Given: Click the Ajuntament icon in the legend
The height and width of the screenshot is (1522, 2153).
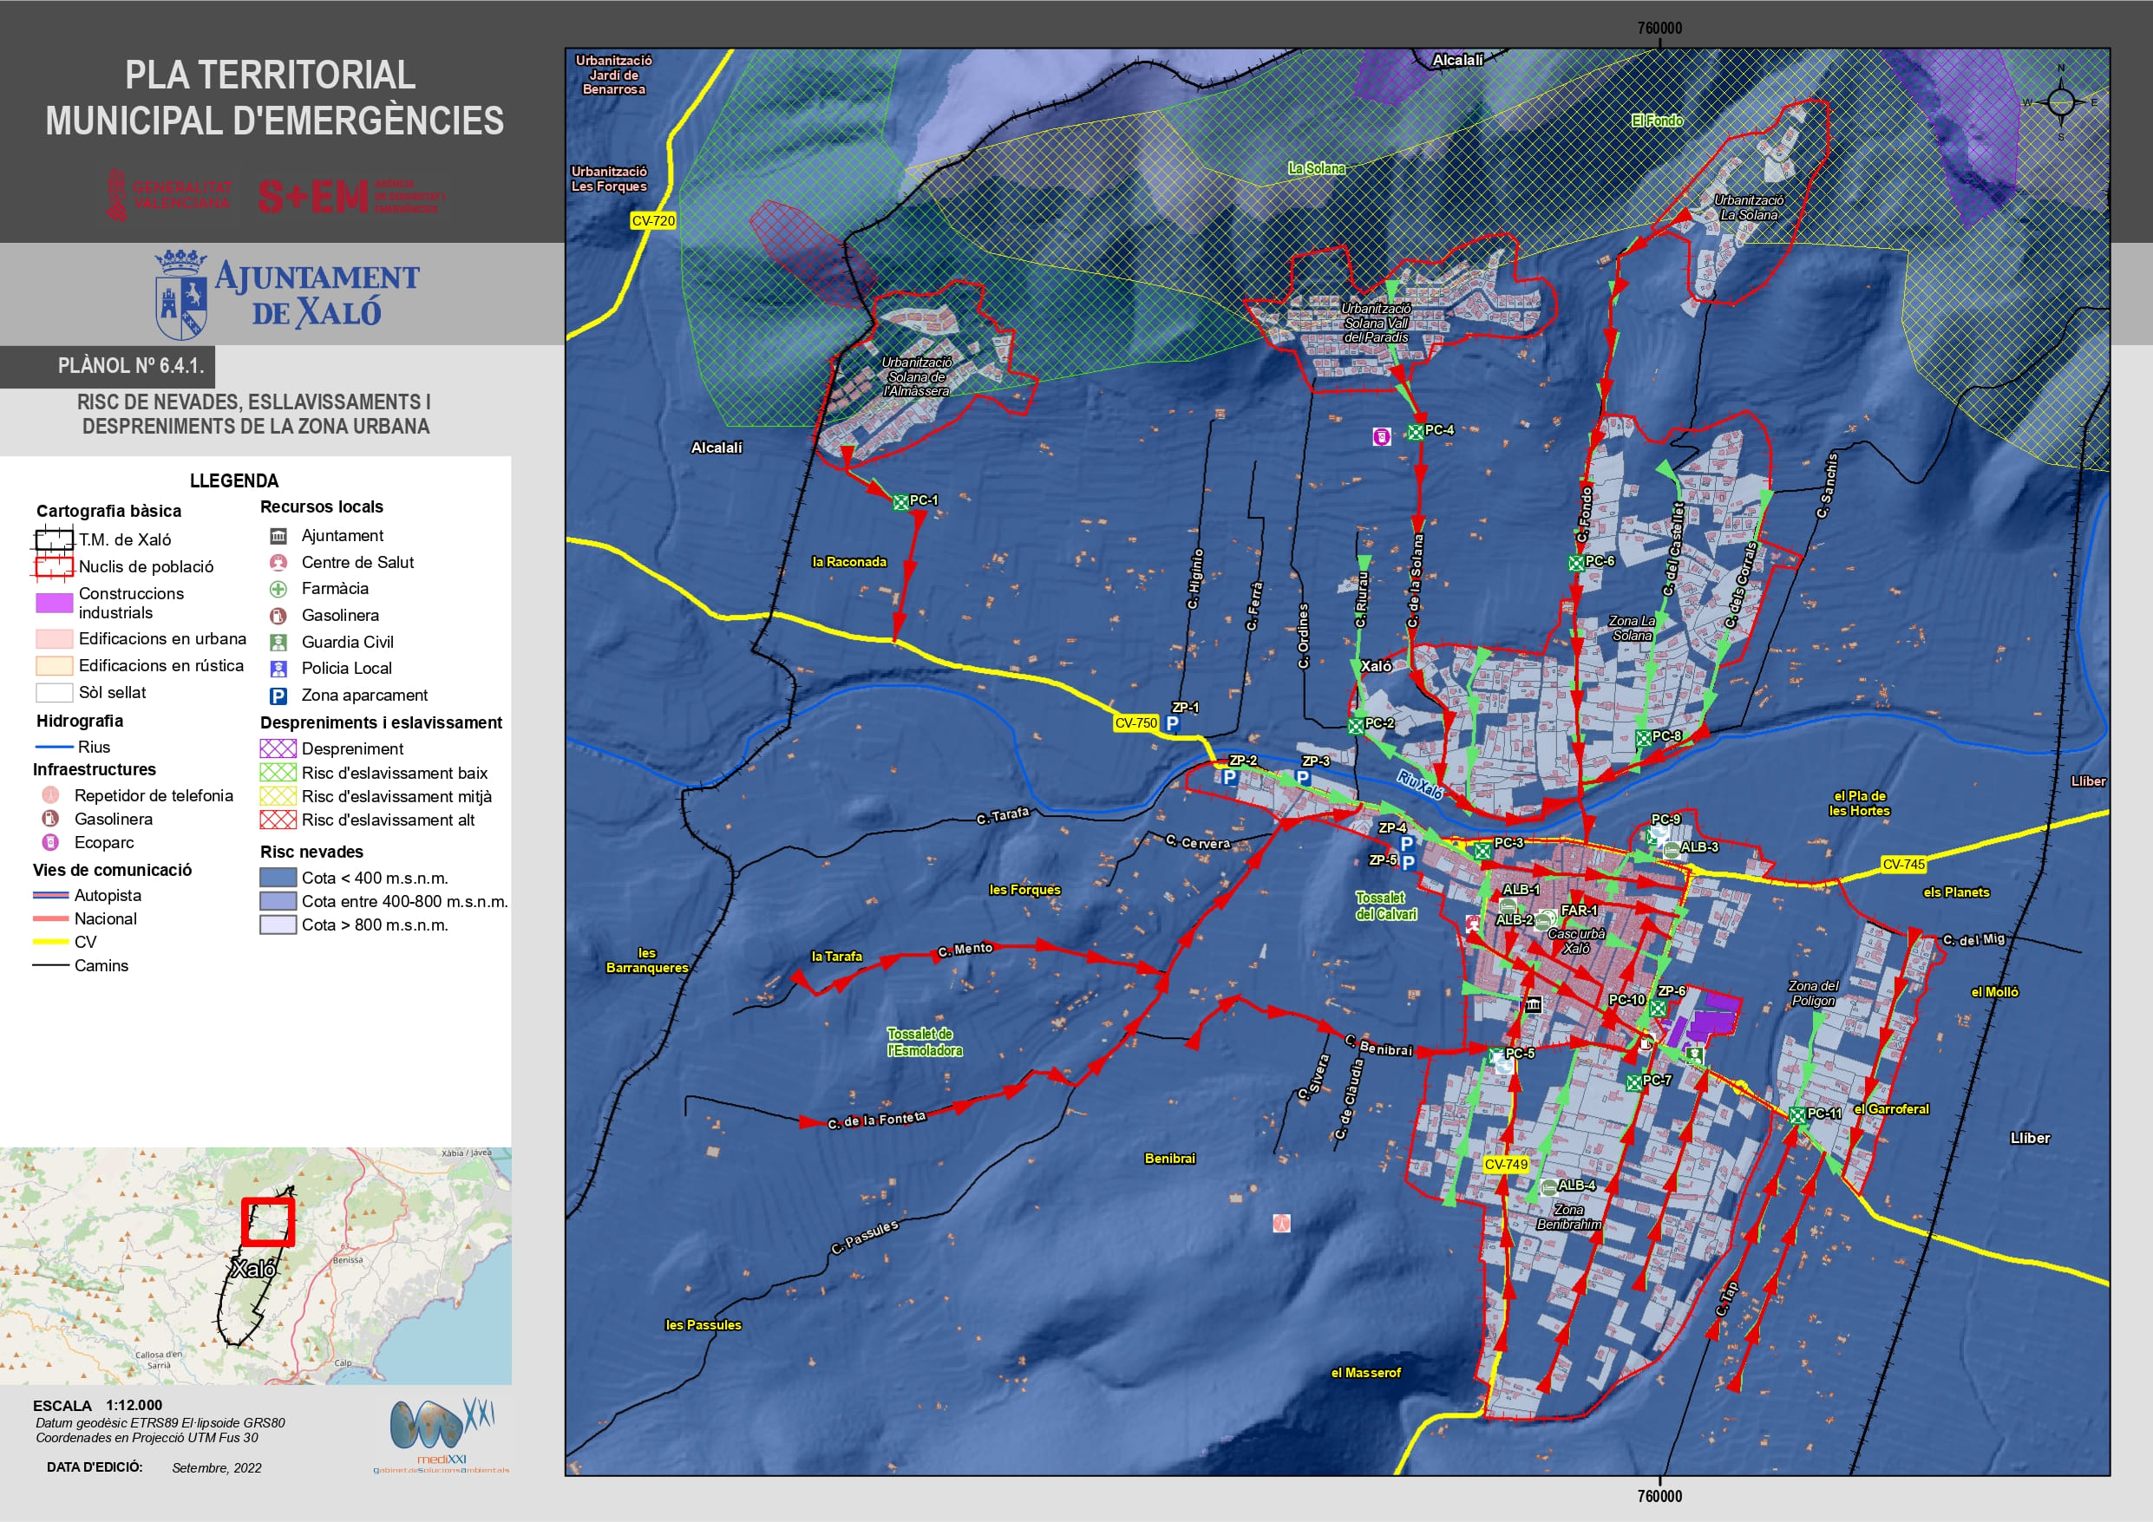Looking at the screenshot, I should click(x=278, y=535).
